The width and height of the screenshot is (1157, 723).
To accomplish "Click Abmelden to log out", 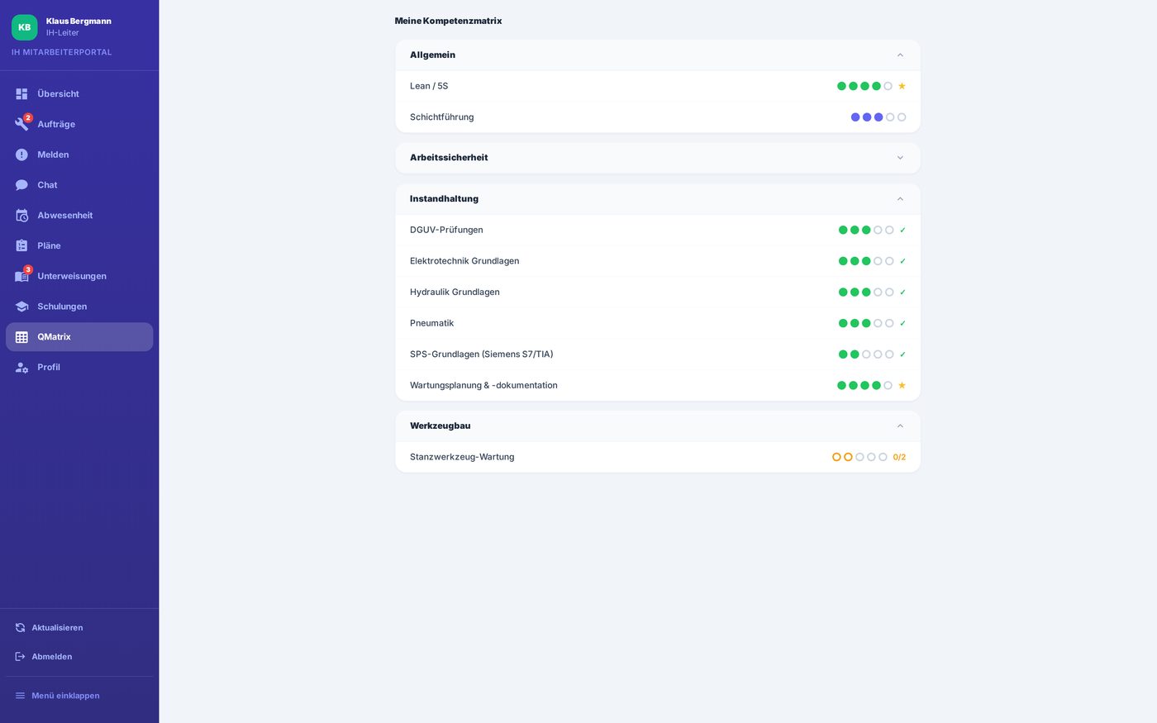I will tap(51, 657).
